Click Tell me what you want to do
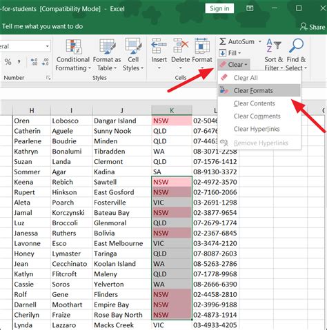This screenshot has width=327, height=330. coord(42,26)
